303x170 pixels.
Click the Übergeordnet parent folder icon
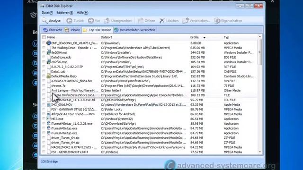tap(107, 21)
